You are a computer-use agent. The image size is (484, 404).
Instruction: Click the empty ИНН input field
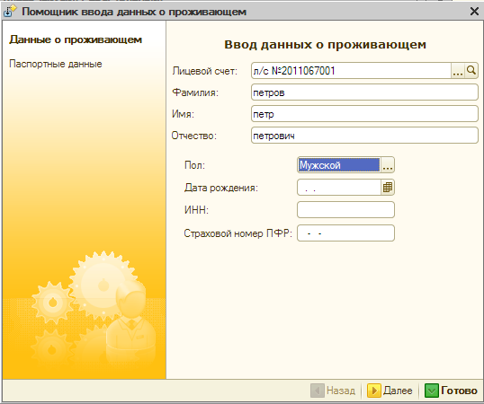click(x=345, y=210)
